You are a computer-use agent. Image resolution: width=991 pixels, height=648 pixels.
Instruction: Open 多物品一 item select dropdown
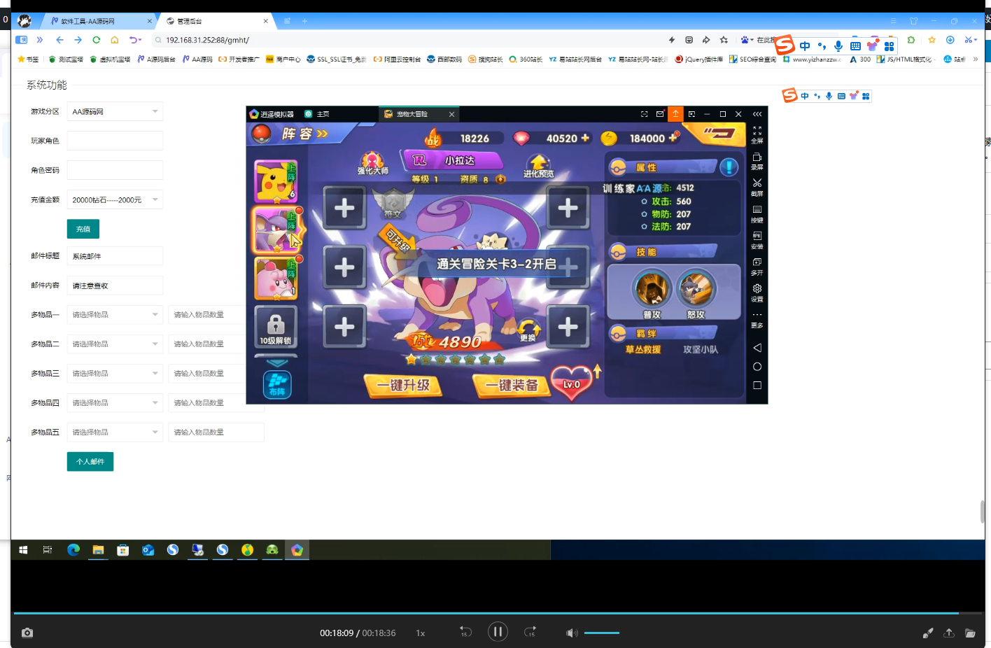click(x=115, y=314)
